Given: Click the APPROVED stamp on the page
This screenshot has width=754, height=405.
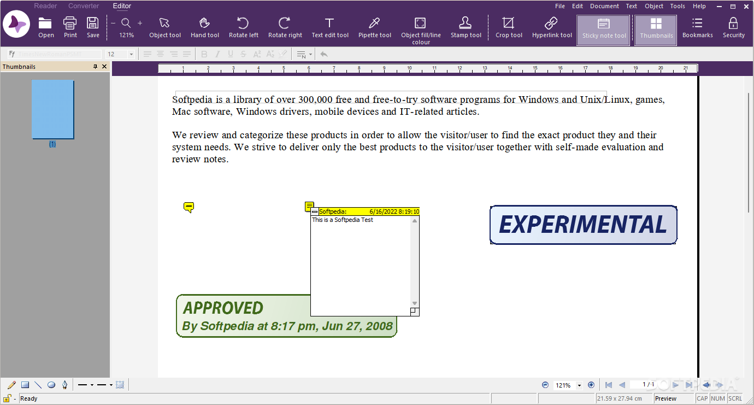Looking at the screenshot, I should point(287,316).
